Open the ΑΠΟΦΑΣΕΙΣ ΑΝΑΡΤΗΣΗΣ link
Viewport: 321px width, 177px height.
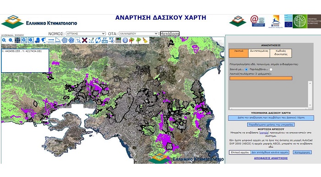click(271, 158)
